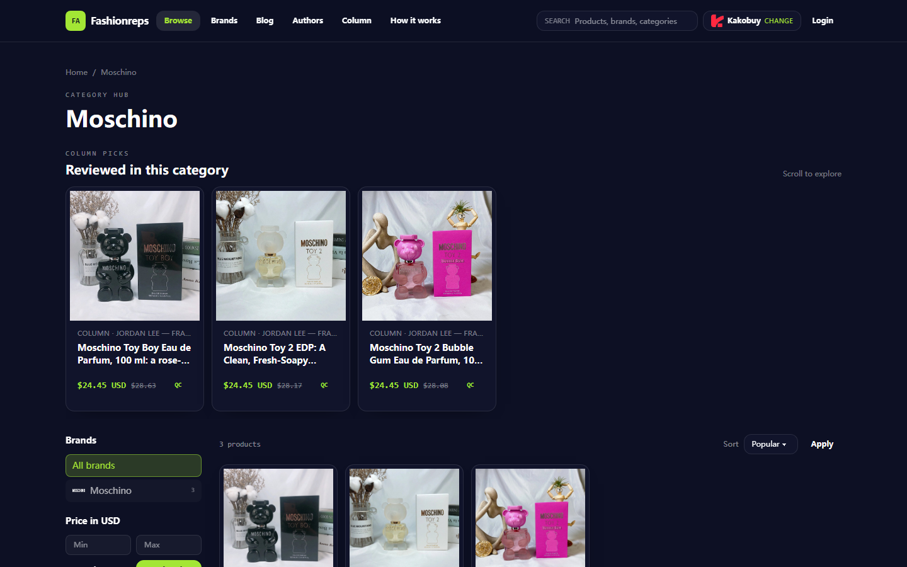Image resolution: width=907 pixels, height=567 pixels.
Task: Apply the selected sort order
Action: 822,444
